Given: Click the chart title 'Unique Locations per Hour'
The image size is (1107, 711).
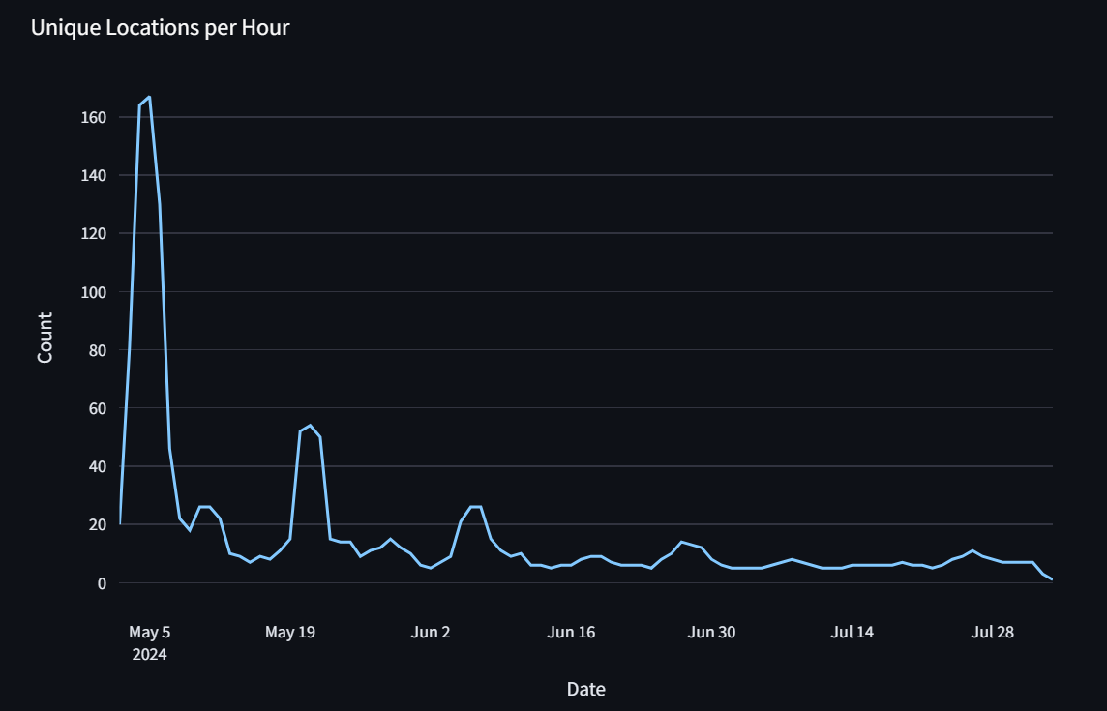Looking at the screenshot, I should tap(161, 28).
